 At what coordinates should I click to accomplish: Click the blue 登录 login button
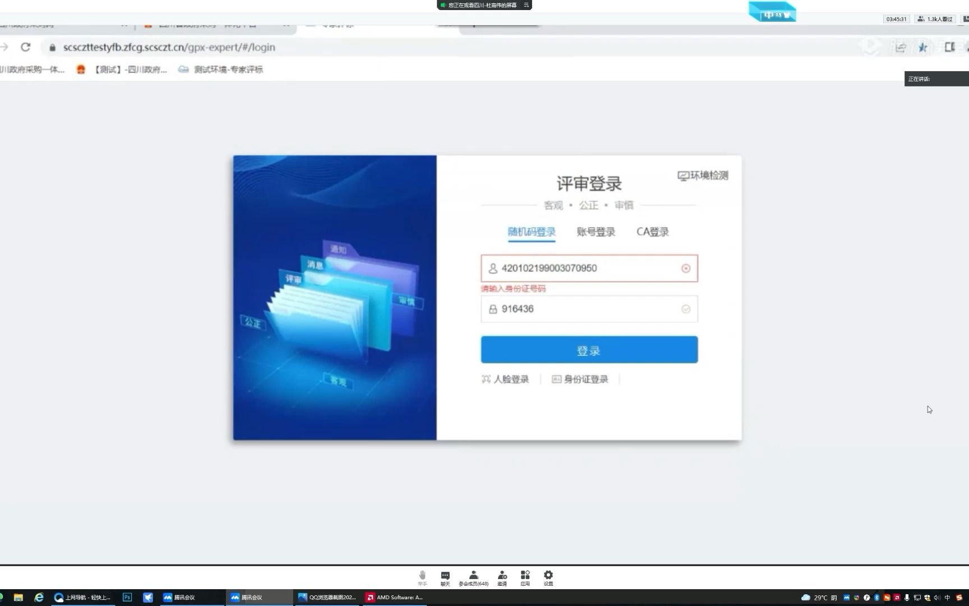(x=589, y=350)
